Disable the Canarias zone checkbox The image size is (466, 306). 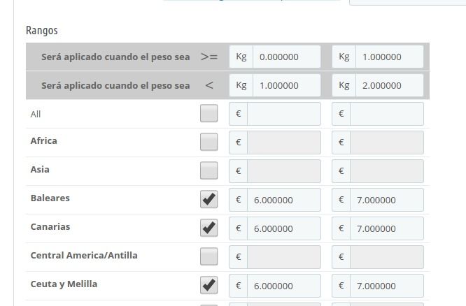tap(209, 228)
